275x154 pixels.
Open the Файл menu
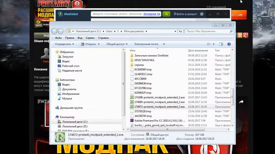[x=58, y=38]
